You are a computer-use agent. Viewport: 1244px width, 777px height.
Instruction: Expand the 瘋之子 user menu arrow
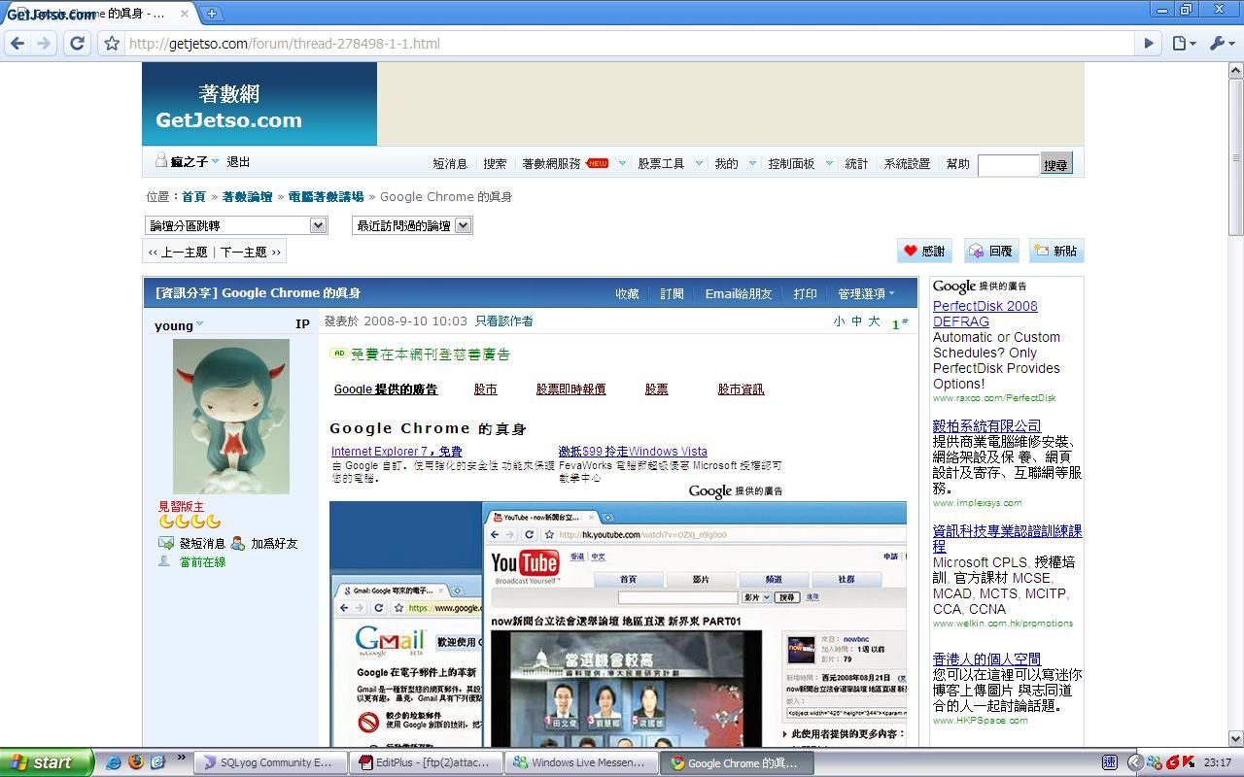215,161
